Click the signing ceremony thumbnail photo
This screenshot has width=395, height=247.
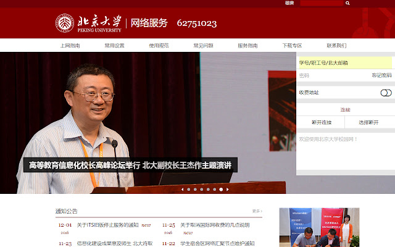319,227
